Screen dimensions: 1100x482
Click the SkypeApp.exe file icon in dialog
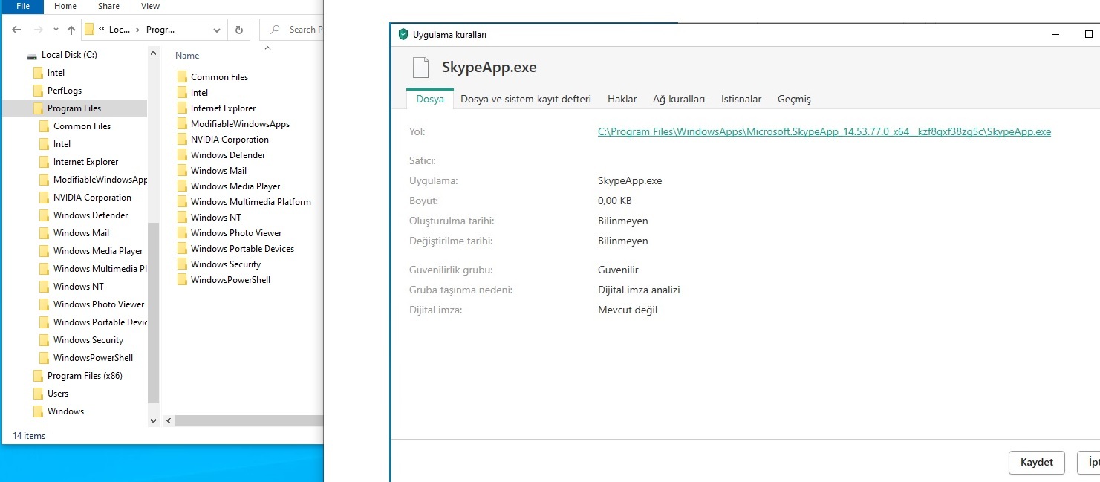click(x=421, y=68)
